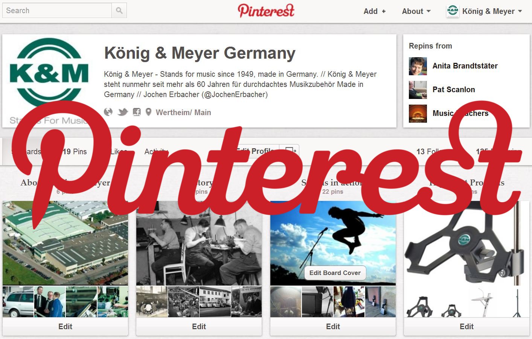This screenshot has height=339, width=532.
Task: Open the König & Meyer account dropdown
Action: click(x=492, y=11)
